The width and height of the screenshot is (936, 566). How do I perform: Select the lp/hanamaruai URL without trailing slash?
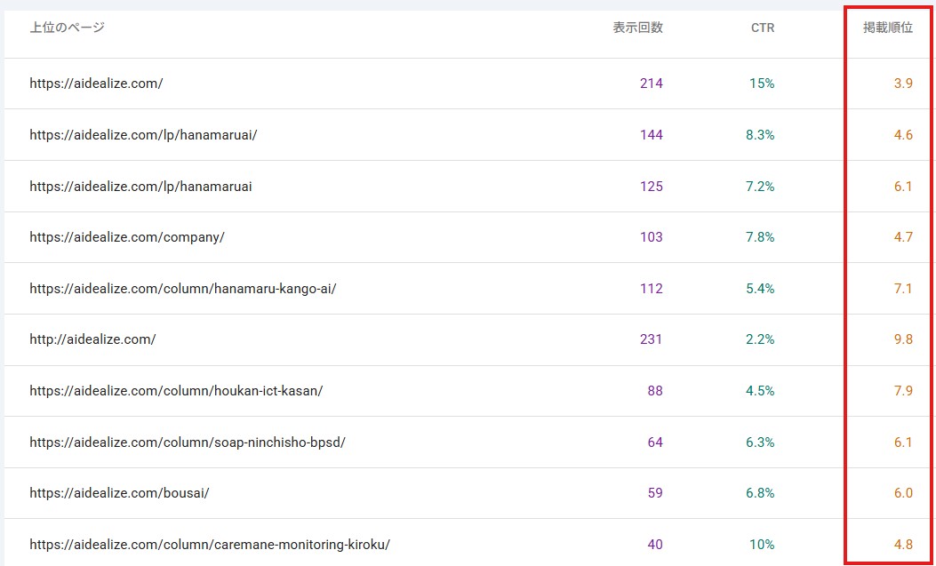[140, 186]
